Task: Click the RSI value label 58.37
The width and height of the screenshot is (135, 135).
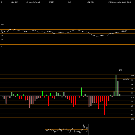Action: click(x=124, y=31)
